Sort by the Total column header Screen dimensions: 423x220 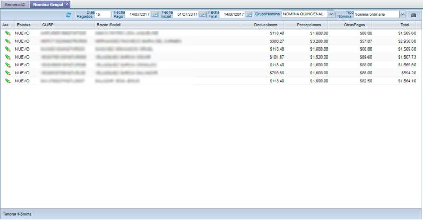pyautogui.click(x=405, y=25)
